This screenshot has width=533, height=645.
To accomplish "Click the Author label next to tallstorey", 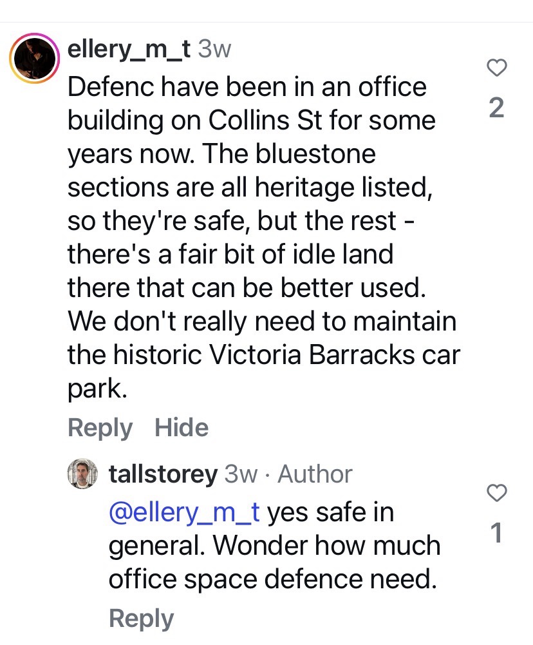I will [x=315, y=474].
